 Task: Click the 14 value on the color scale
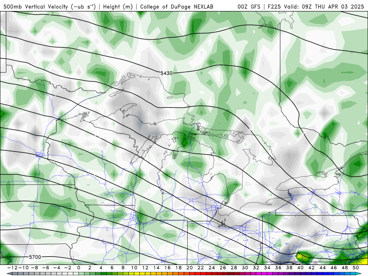(156, 268)
